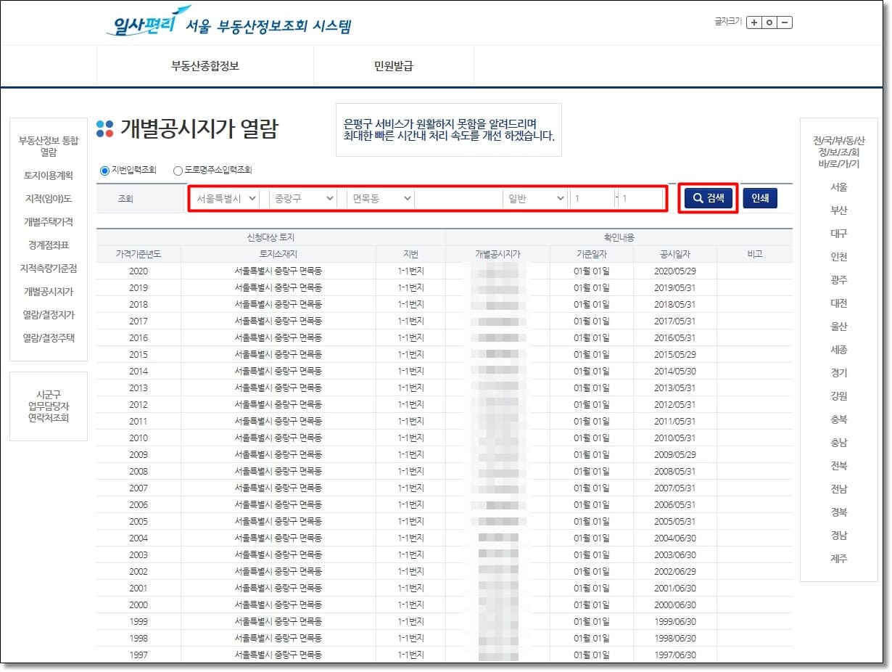Image resolution: width=892 pixels, height=672 pixels.
Task: Open the 일반 dropdown
Action: pyautogui.click(x=534, y=198)
